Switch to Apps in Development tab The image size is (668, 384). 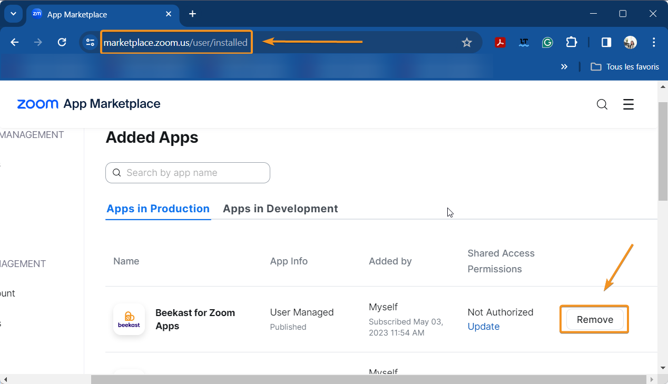point(280,209)
